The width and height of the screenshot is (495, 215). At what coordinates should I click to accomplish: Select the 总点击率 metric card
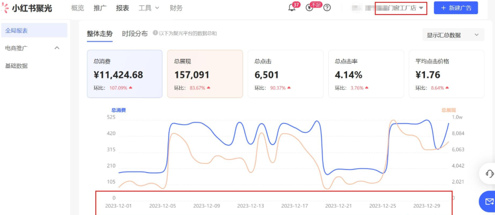pos(365,74)
